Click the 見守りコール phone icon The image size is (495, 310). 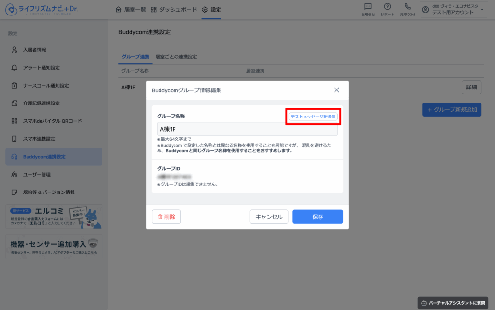(x=408, y=7)
